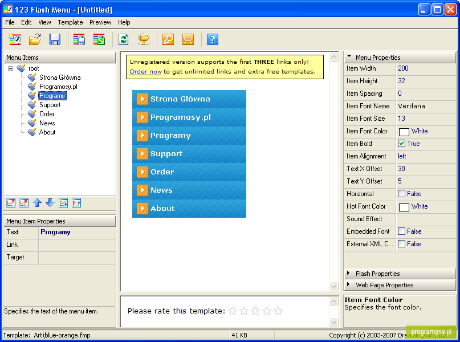Uncheck the Item Bold checkbox
The height and width of the screenshot is (342, 460).
[402, 144]
